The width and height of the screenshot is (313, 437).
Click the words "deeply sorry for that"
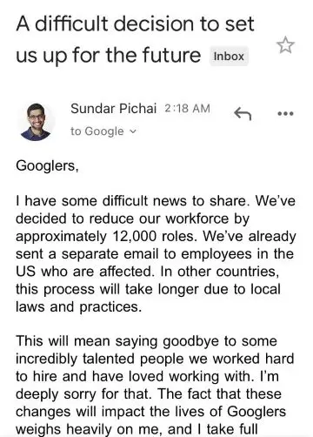pos(84,394)
